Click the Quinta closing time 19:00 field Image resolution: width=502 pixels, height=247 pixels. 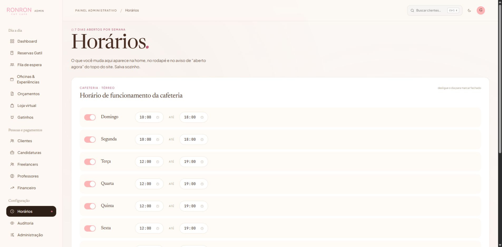click(194, 206)
